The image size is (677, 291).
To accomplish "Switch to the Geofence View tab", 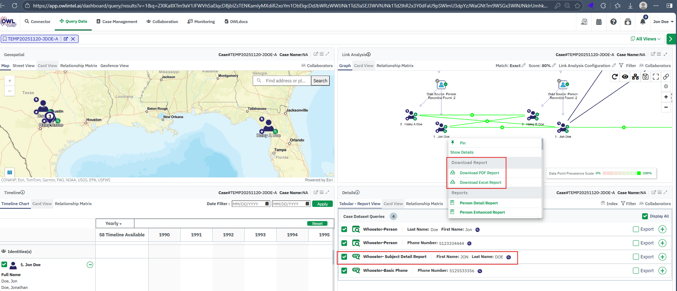I will (114, 66).
